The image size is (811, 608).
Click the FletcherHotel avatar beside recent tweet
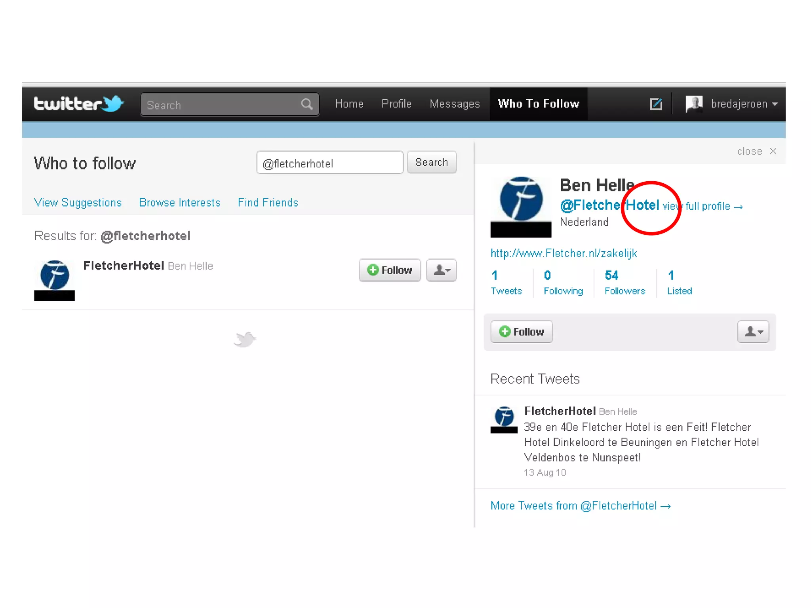pyautogui.click(x=504, y=419)
